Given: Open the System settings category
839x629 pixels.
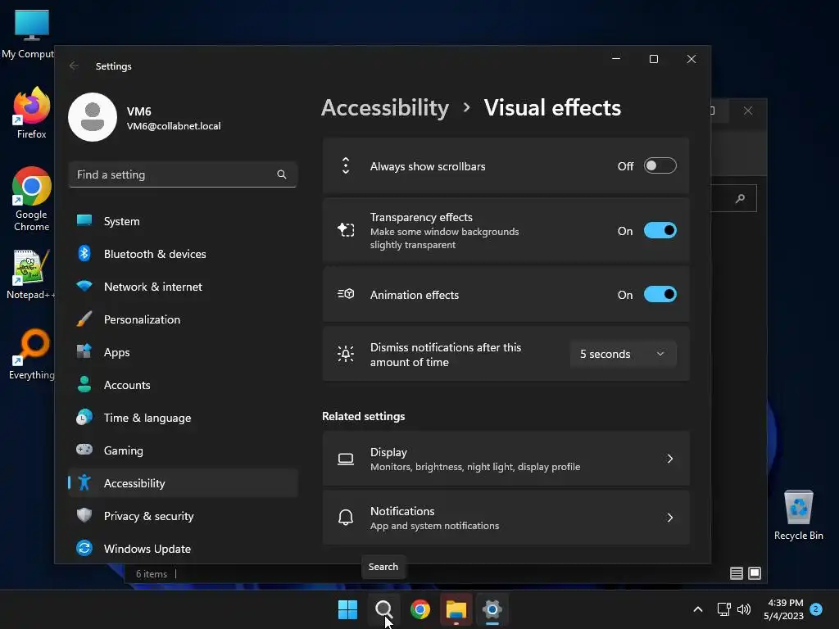Looking at the screenshot, I should tap(183, 221).
